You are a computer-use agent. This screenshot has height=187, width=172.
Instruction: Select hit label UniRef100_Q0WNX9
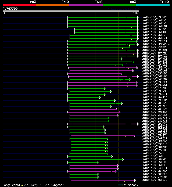pos(154,159)
